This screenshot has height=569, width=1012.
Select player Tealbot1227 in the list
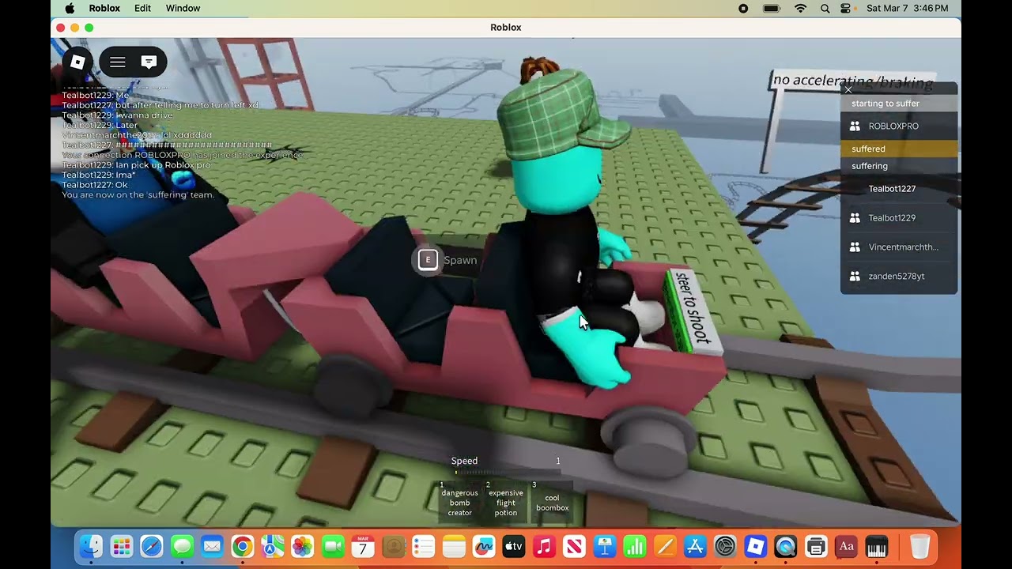pyautogui.click(x=899, y=189)
